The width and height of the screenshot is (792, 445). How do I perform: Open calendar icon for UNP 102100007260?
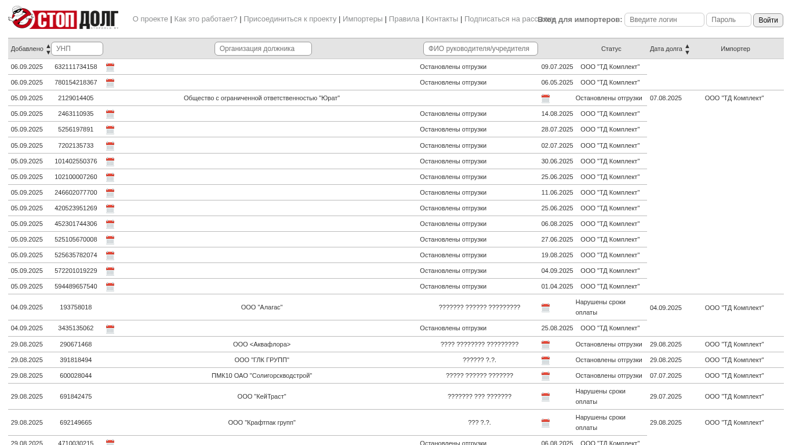pyautogui.click(x=110, y=177)
